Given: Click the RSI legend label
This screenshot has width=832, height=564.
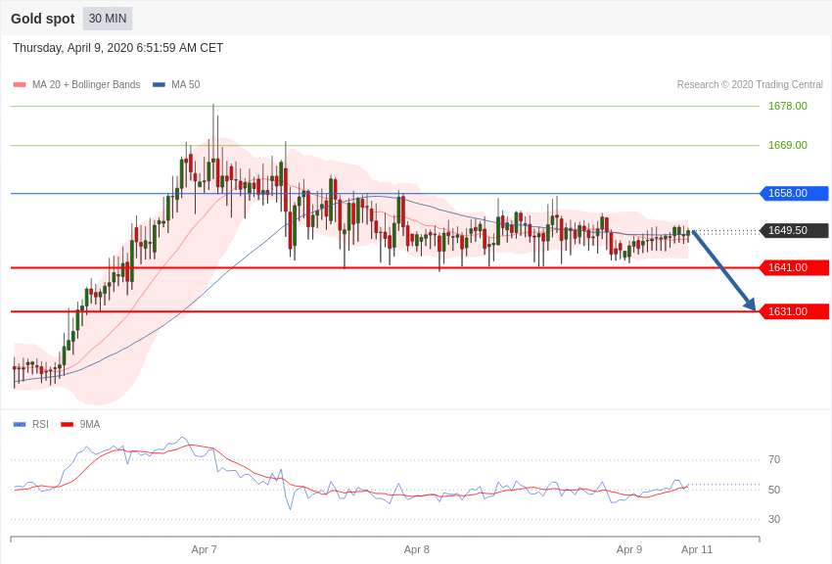Looking at the screenshot, I should coord(40,424).
